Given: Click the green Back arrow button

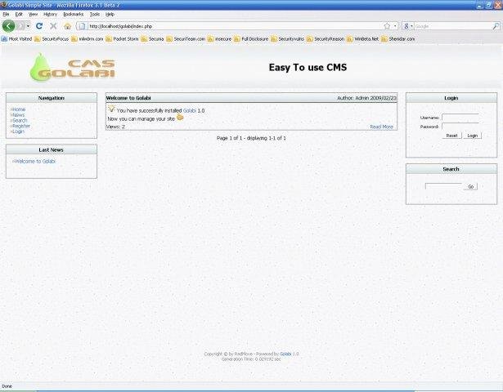Looking at the screenshot, I should [8, 26].
